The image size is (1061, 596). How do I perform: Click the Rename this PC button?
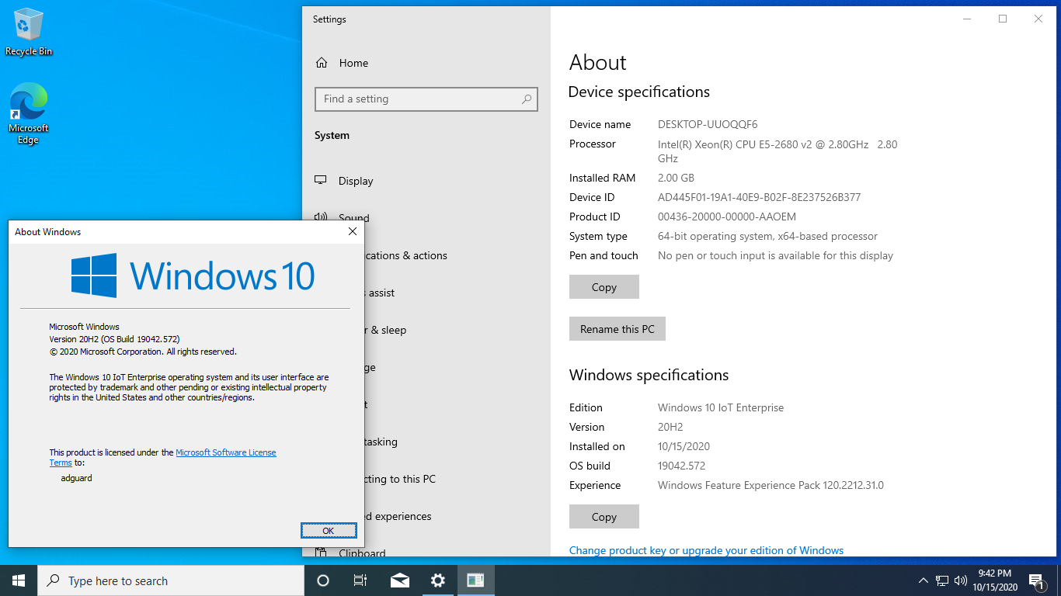pos(617,329)
